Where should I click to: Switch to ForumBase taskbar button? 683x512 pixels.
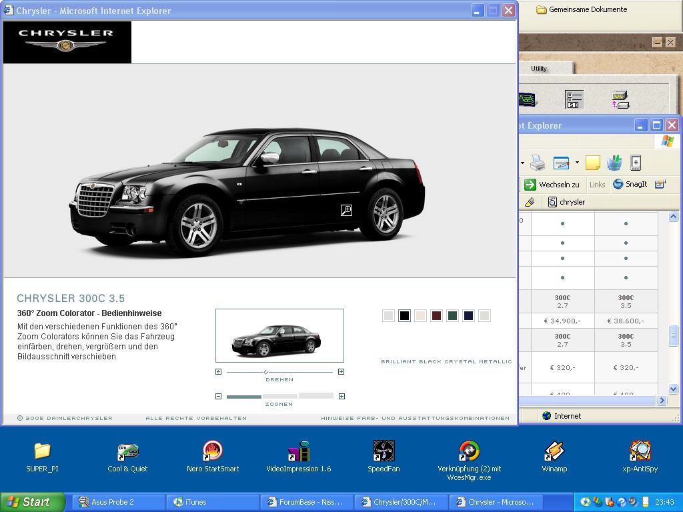point(307,502)
